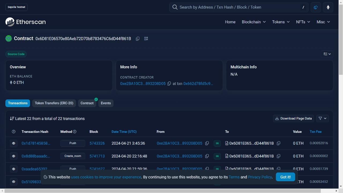Go to the Home page
This screenshot has width=343, height=193.
tap(230, 22)
